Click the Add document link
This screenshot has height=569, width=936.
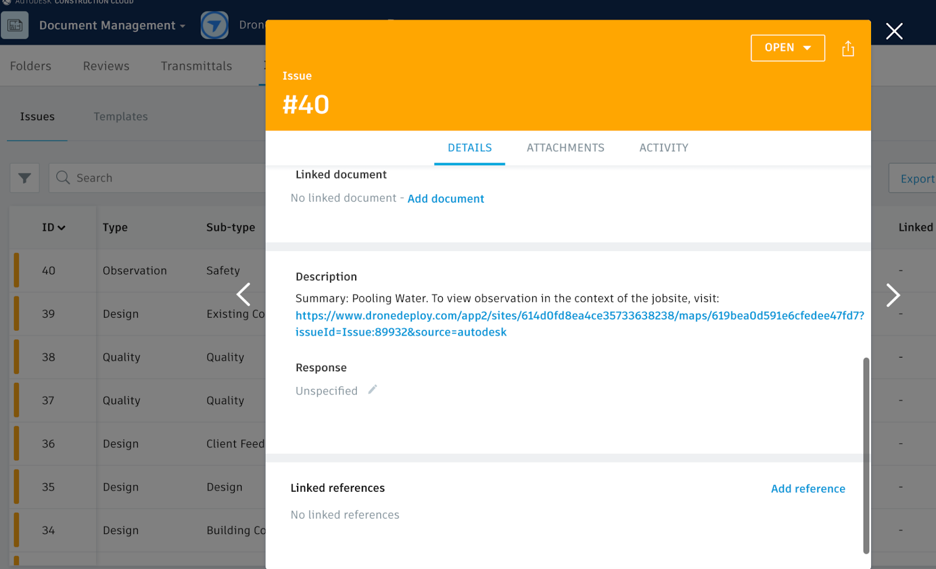tap(445, 198)
